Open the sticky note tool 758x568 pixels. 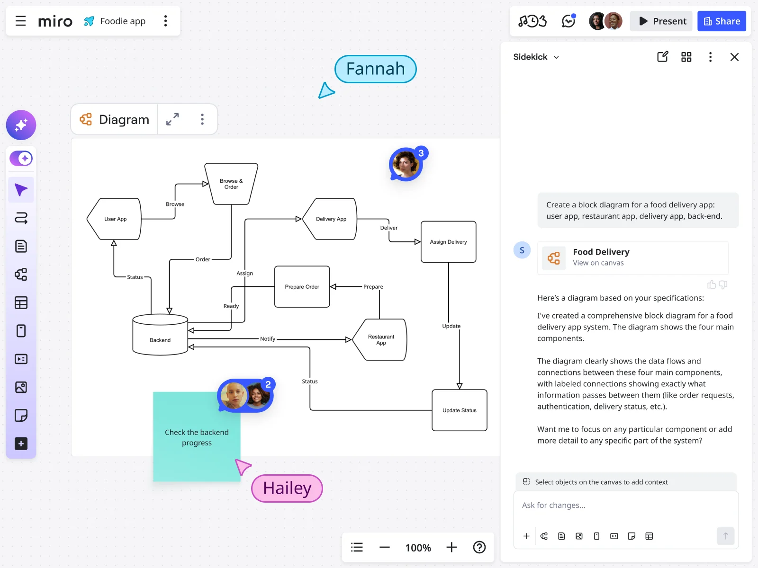click(21, 415)
